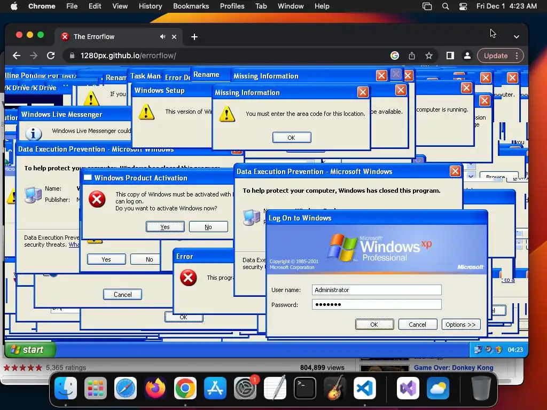Open the App Store from the Dock
547x410 pixels.
(x=215, y=388)
